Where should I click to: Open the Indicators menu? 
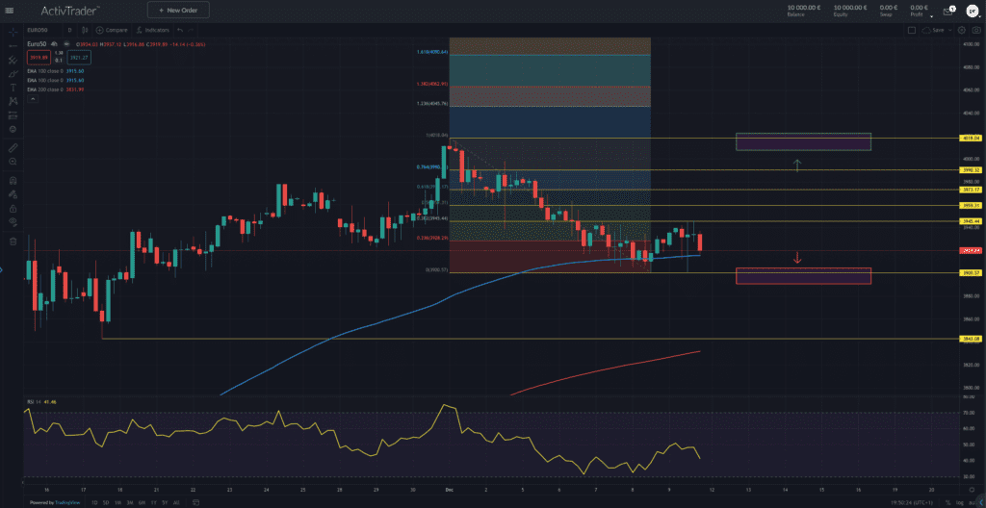[148, 30]
